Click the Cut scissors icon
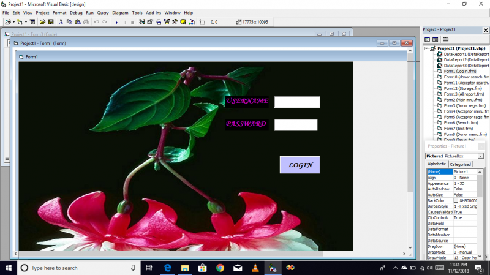The width and height of the screenshot is (490, 275). pyautogui.click(x=61, y=22)
